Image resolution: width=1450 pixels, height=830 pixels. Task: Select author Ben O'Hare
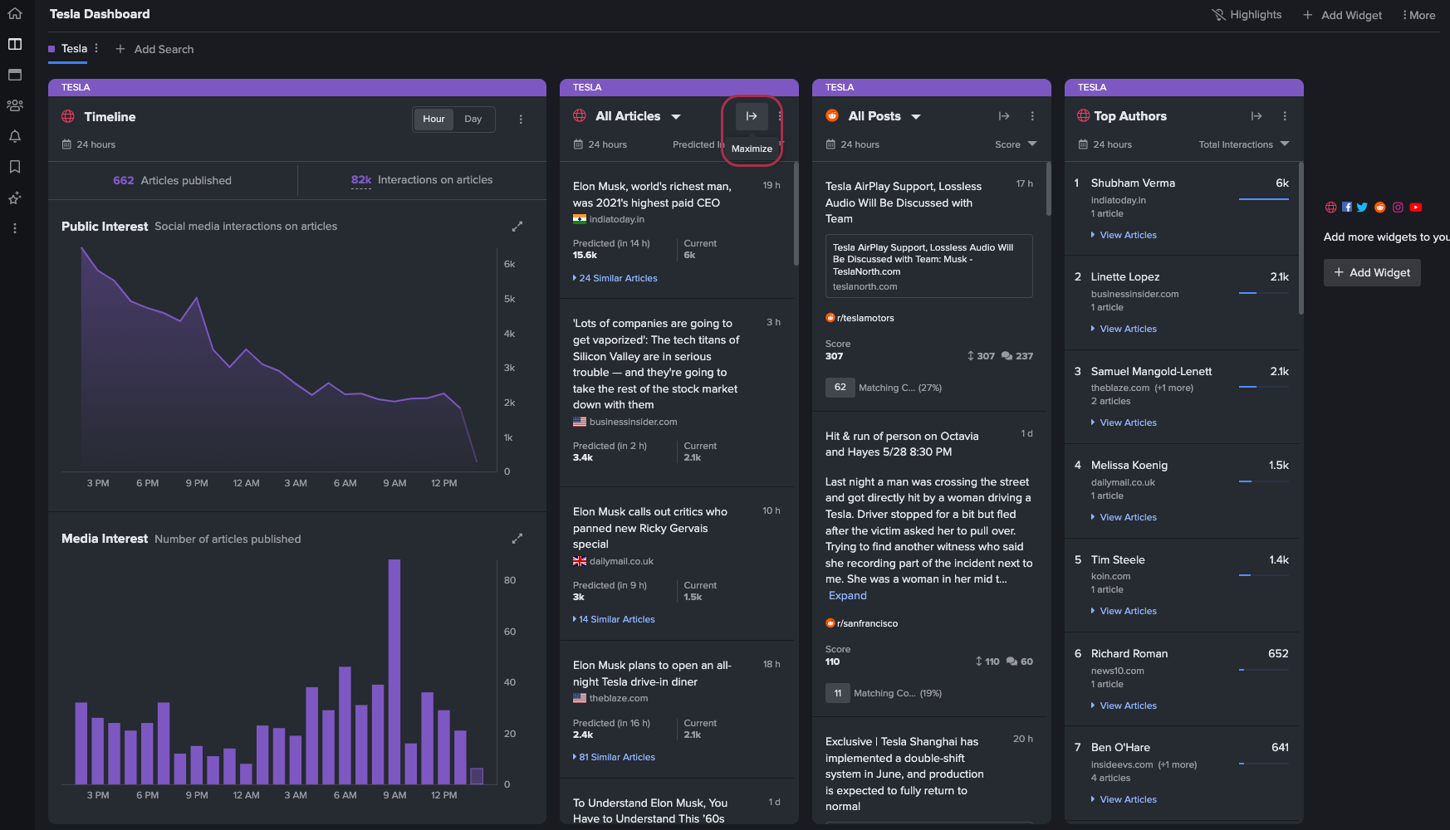point(1120,747)
